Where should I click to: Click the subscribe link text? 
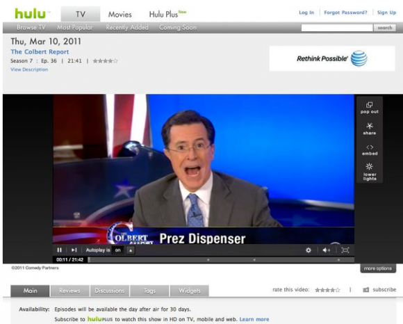pyautogui.click(x=384, y=289)
